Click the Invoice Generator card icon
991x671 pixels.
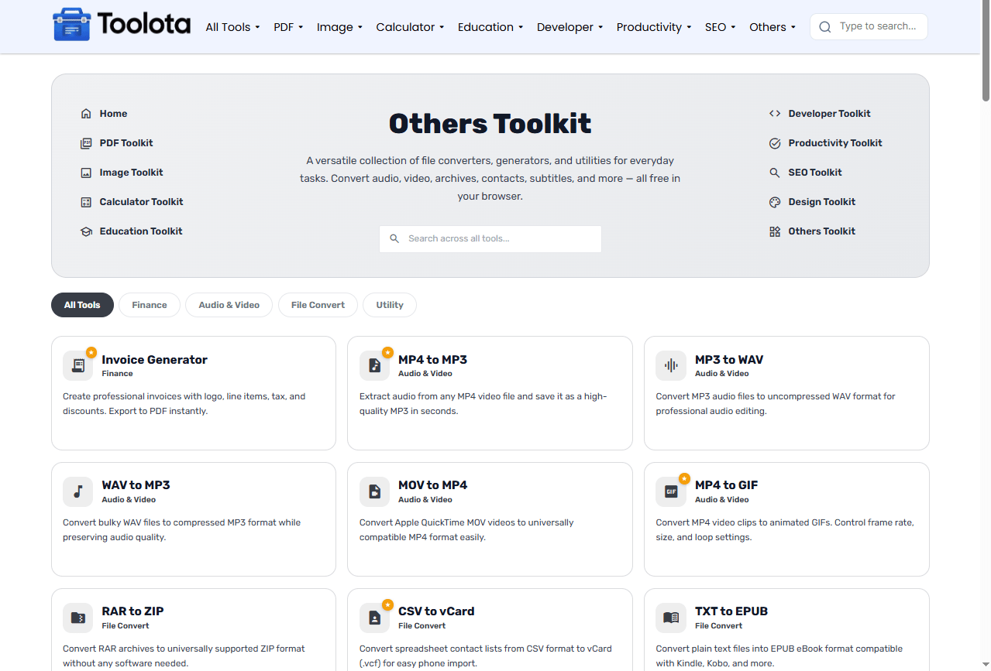pyautogui.click(x=77, y=365)
